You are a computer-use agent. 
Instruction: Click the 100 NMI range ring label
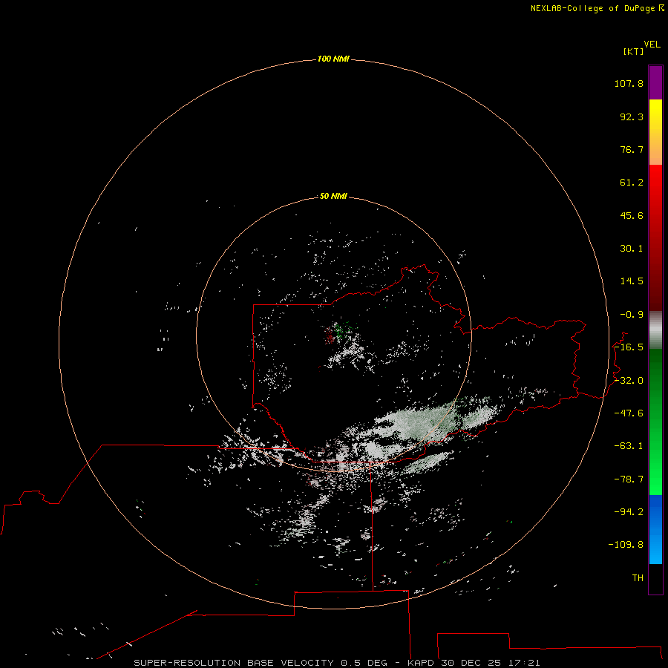[x=333, y=59]
